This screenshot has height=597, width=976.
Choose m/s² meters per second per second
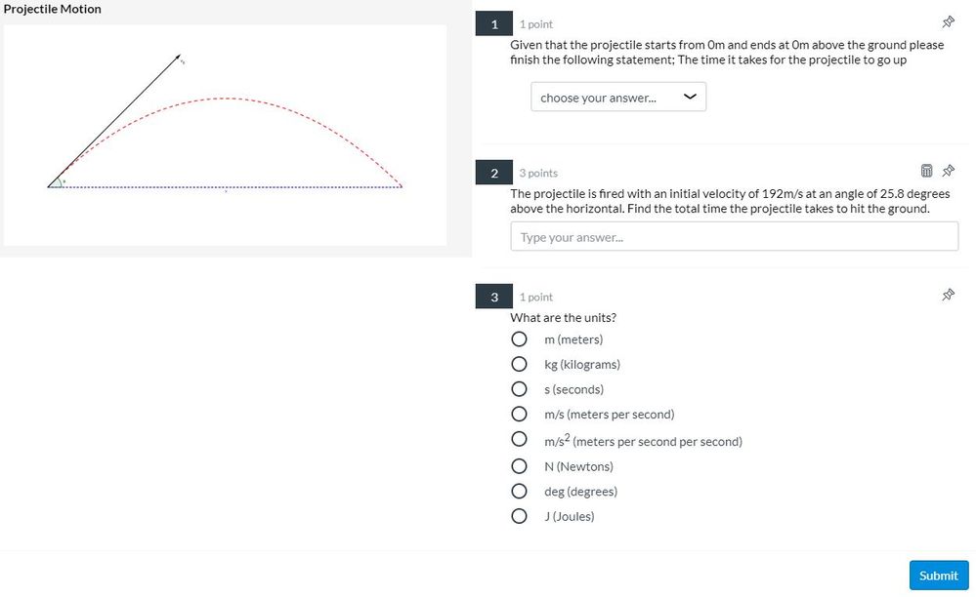tap(520, 441)
